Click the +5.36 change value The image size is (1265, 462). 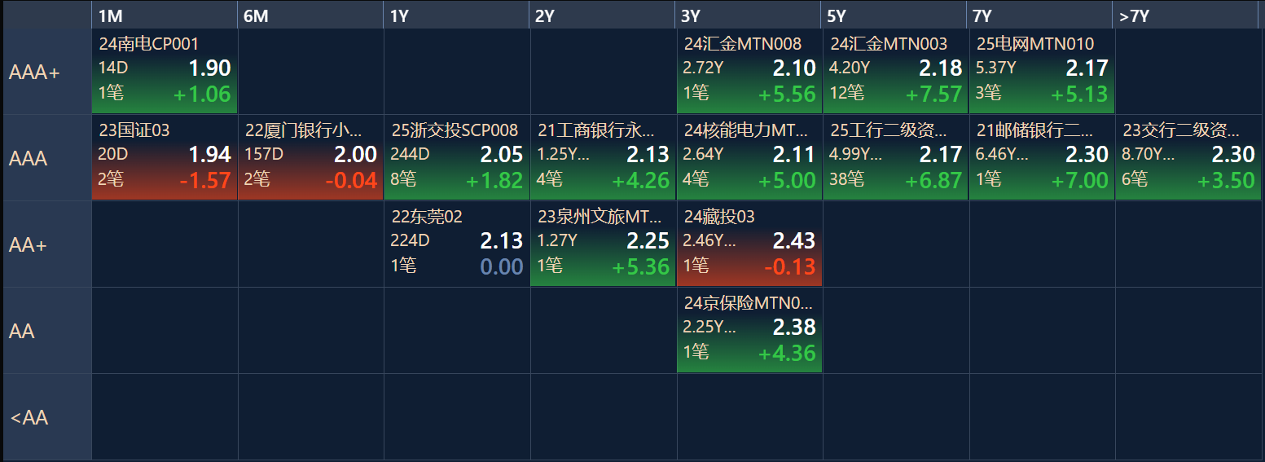(641, 267)
